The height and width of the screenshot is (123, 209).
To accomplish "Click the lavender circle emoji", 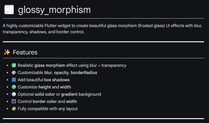I will [x=14, y=94].
